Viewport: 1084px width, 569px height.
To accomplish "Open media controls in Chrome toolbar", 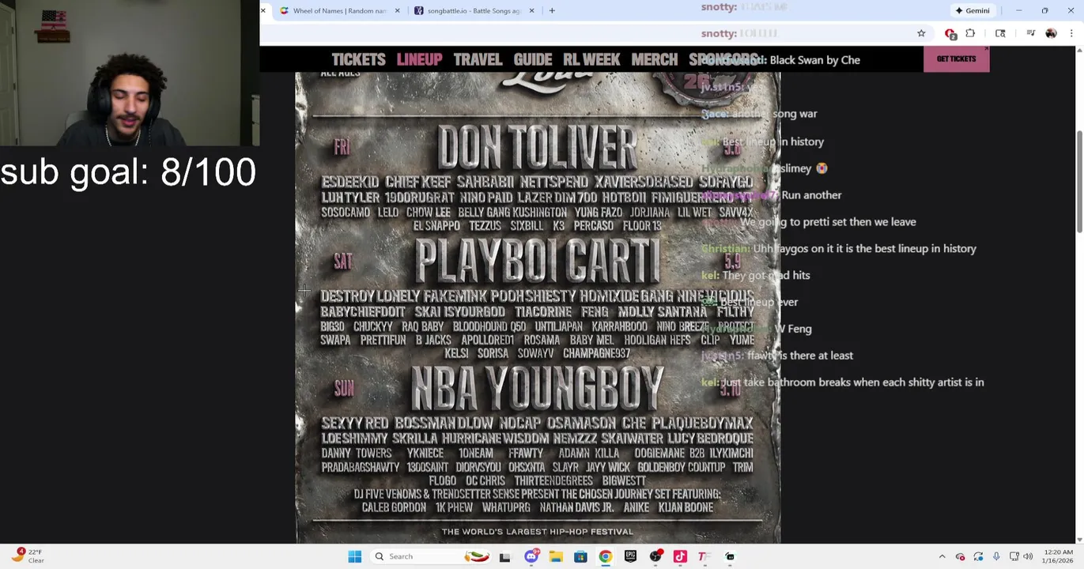I will [x=1030, y=33].
